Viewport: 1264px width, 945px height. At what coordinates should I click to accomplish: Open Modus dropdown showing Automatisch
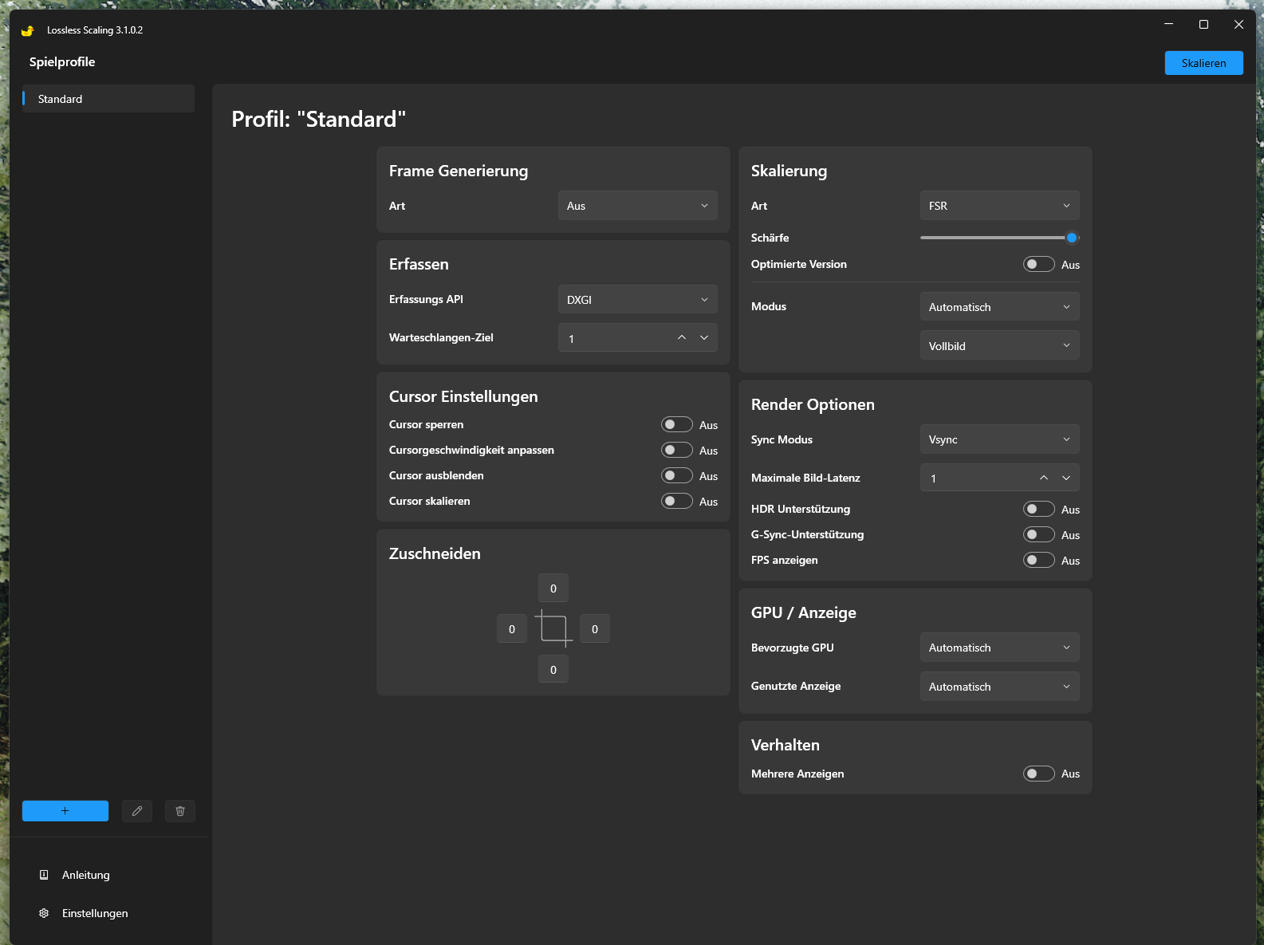1000,307
